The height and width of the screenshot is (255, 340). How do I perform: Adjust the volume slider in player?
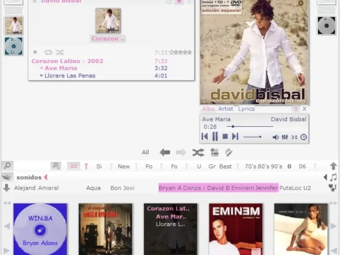click(252, 137)
